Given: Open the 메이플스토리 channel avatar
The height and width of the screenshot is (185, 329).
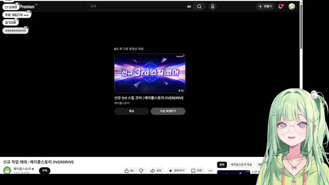Looking at the screenshot, I should [7, 171].
